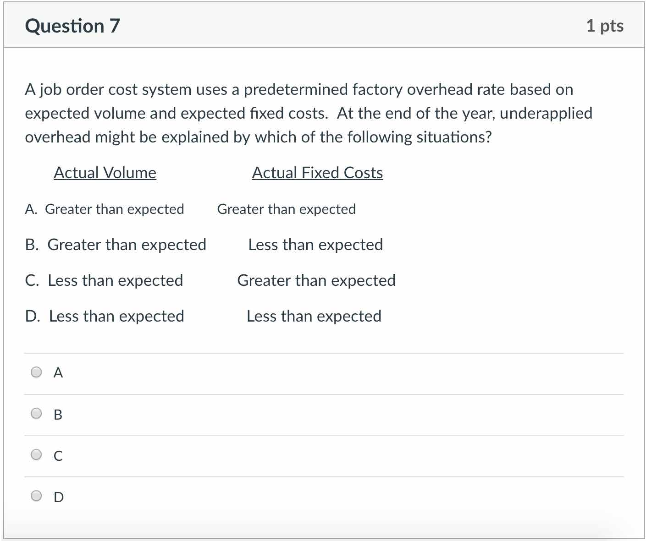The width and height of the screenshot is (646, 541).
Task: Select radio button for answer D
Action: [36, 496]
